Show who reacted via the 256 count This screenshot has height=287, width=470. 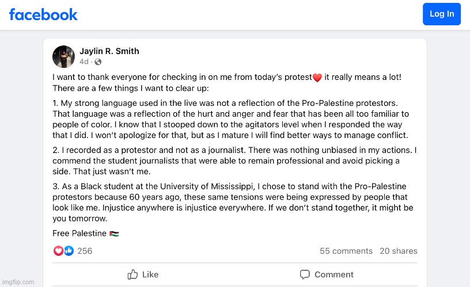(85, 251)
